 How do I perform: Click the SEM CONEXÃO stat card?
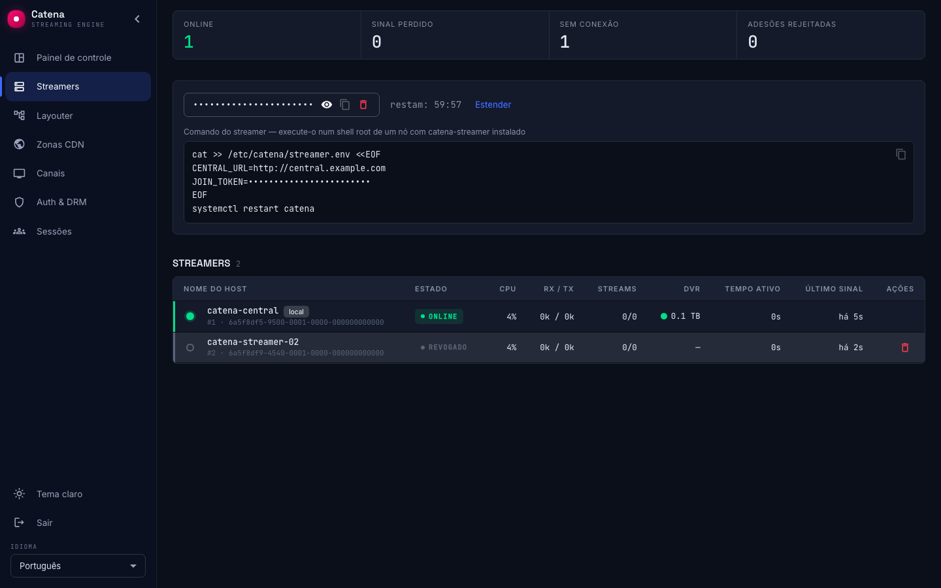tap(643, 35)
